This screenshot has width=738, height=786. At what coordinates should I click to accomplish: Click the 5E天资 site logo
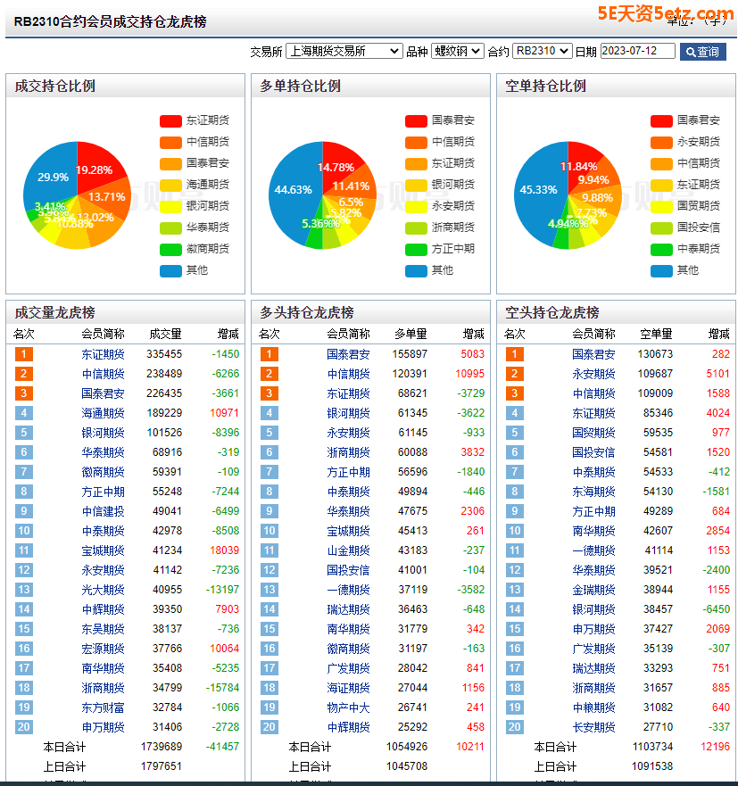point(665,13)
